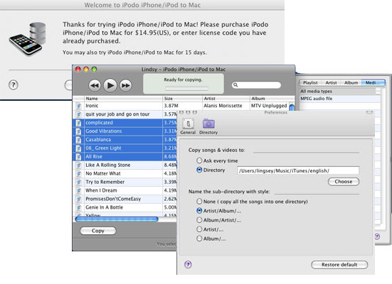Click file icon next to 'Casablanca'
This screenshot has height=284, width=392.
78,140
